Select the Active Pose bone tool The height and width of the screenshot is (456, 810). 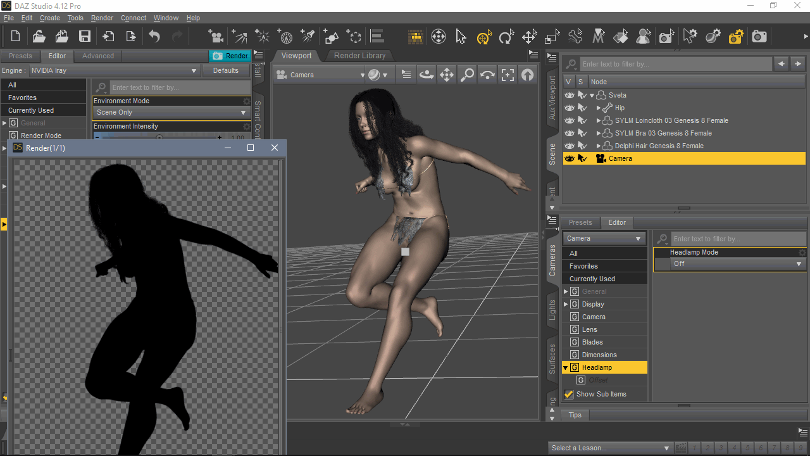575,37
